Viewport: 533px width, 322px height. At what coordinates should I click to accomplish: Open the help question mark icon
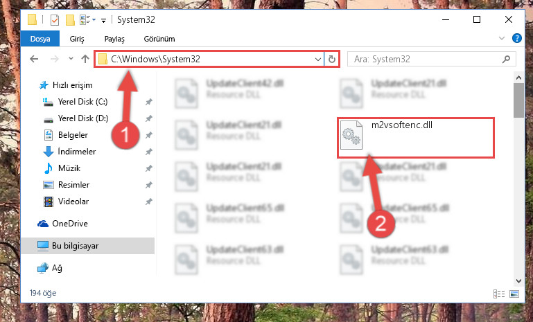516,38
